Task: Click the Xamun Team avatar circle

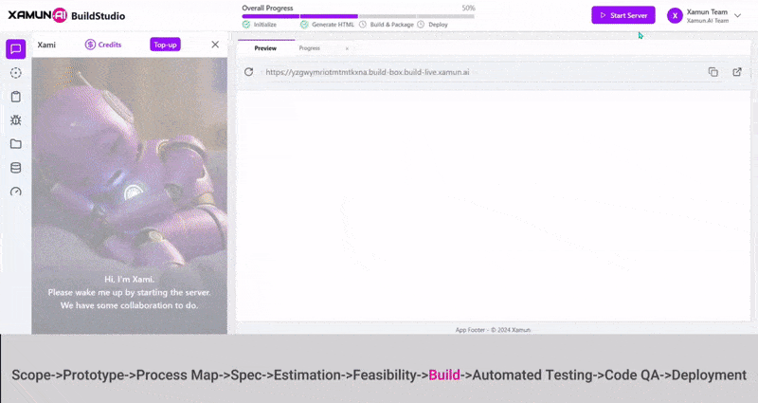Action: [x=675, y=15]
